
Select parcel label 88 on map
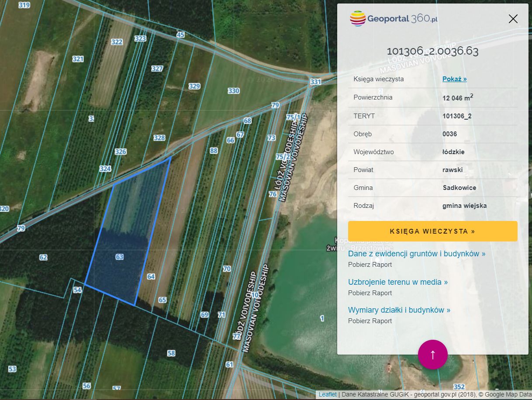pyautogui.click(x=214, y=151)
